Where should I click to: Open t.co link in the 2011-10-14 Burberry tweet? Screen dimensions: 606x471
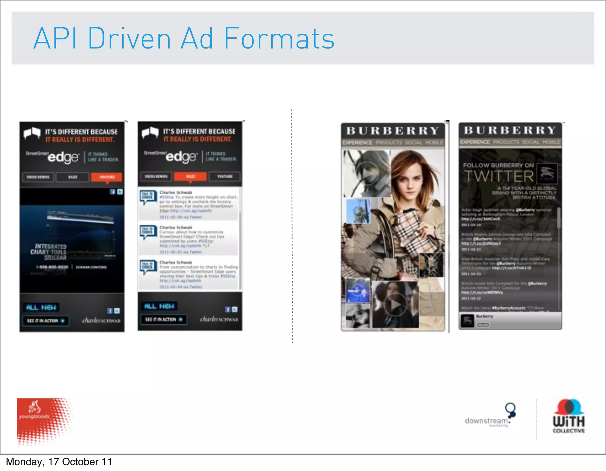pyautogui.click(x=480, y=219)
